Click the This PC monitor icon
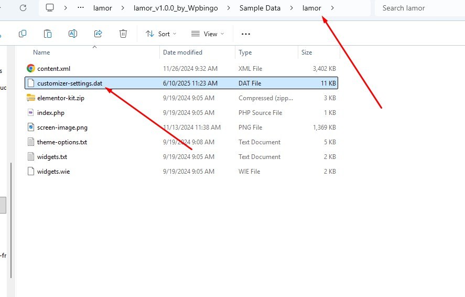Image resolution: width=465 pixels, height=297 pixels. click(x=50, y=8)
